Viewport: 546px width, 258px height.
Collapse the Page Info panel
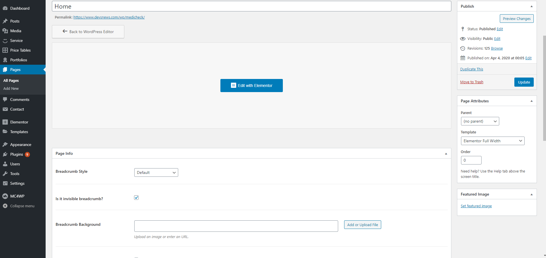(x=446, y=153)
